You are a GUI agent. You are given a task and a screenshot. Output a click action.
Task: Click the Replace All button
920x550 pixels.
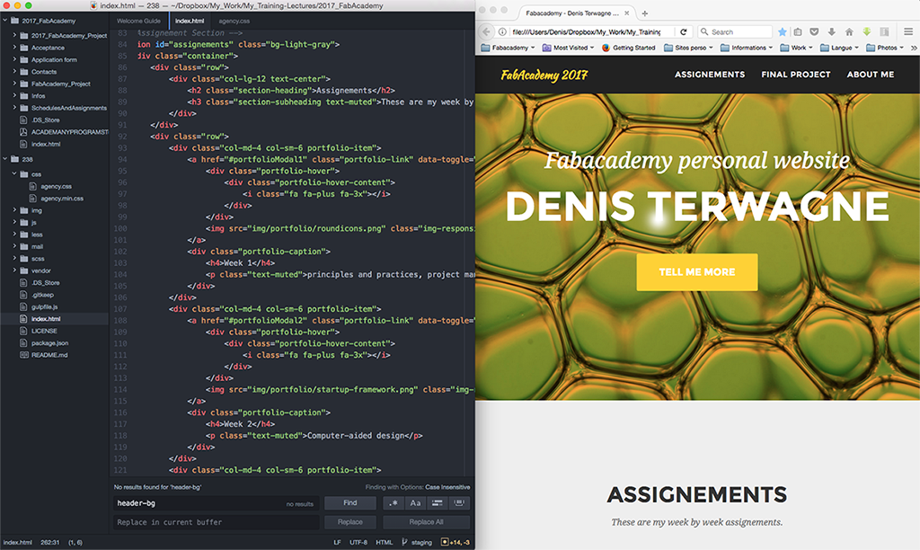426,522
